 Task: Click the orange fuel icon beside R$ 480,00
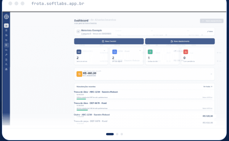click(79, 74)
